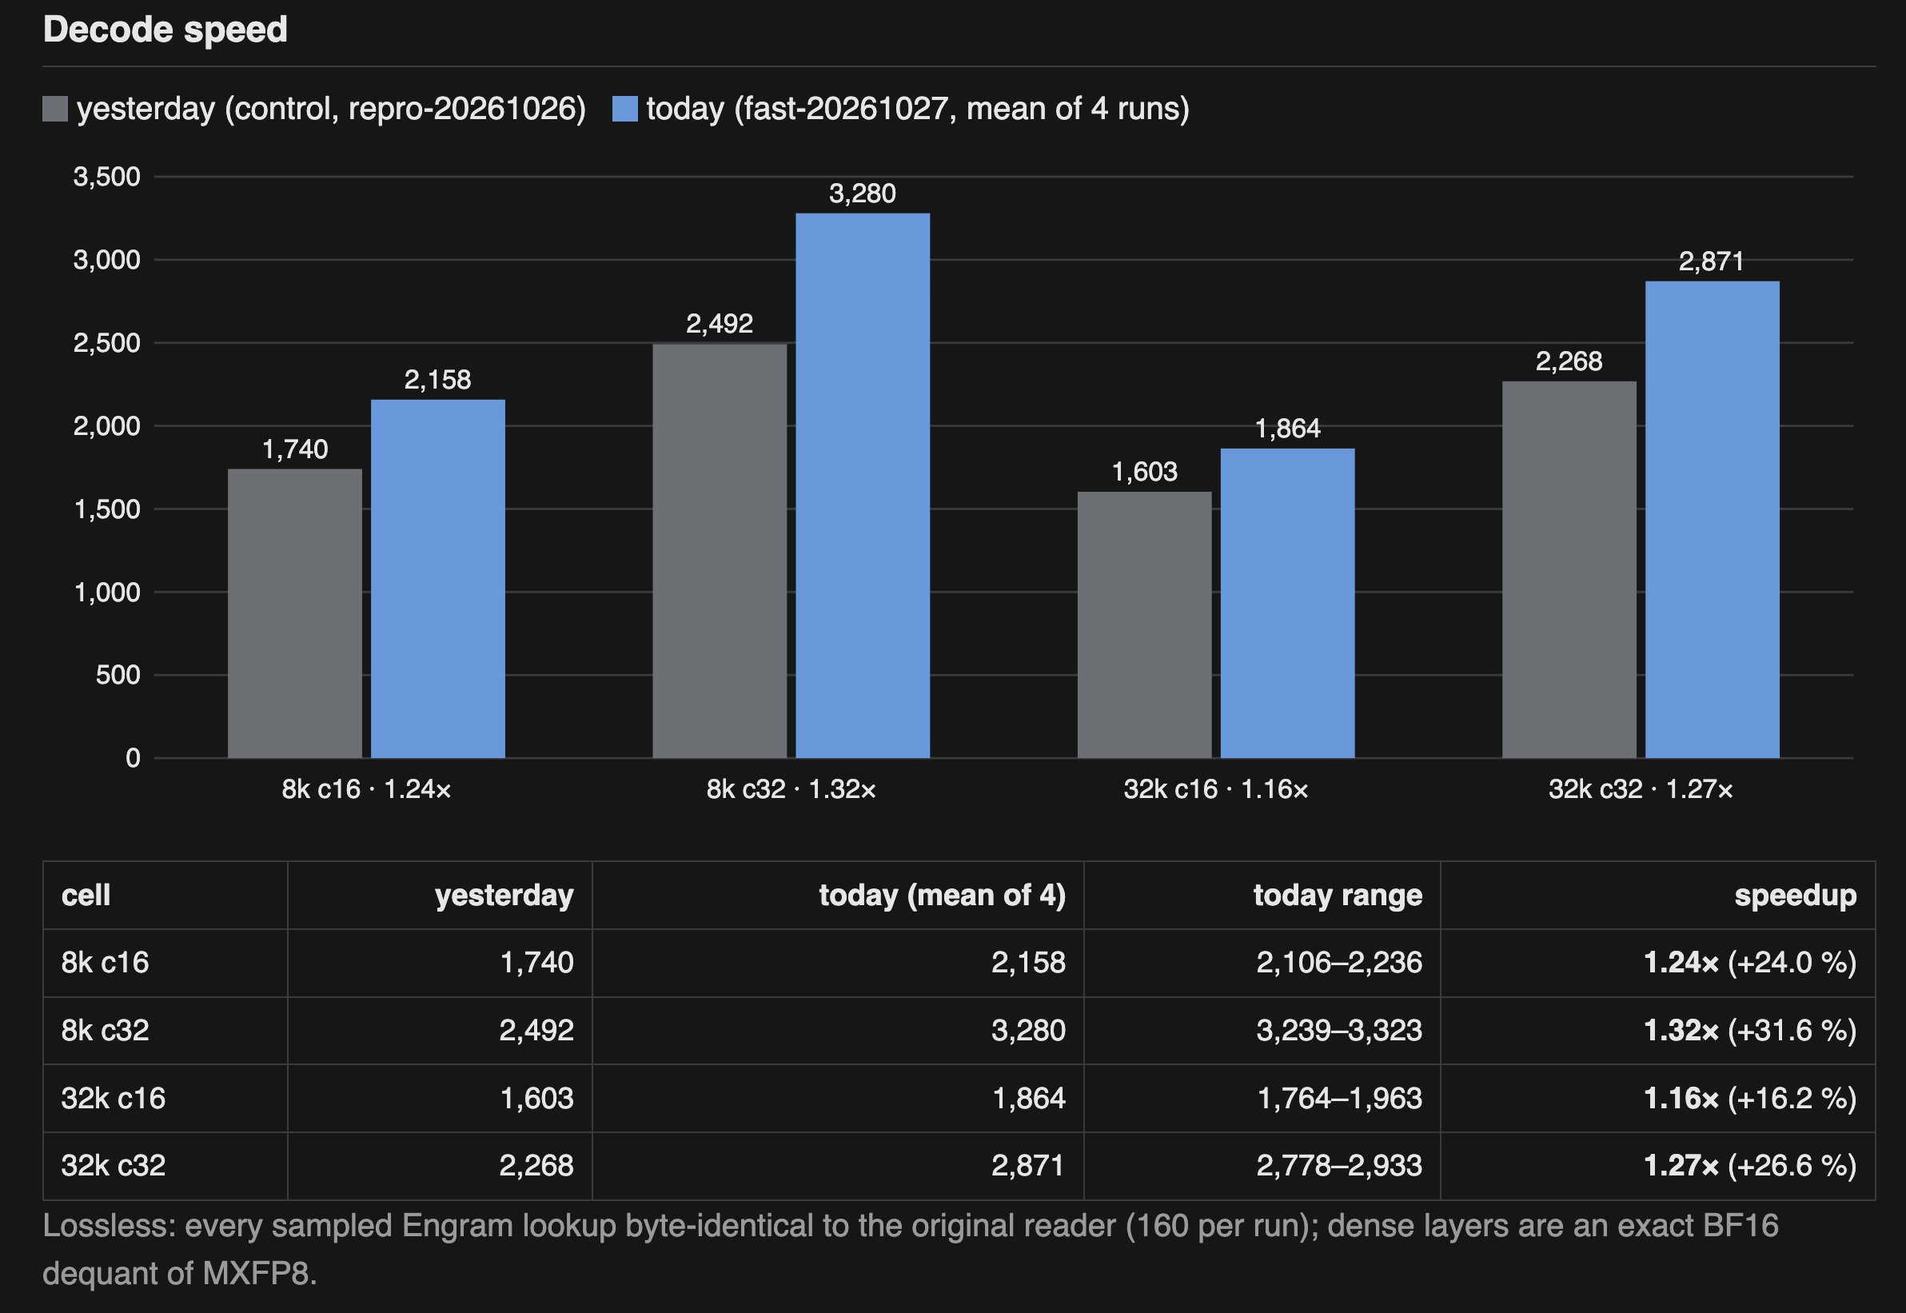Click x-axis label '32k c32 · 1.27×'
The image size is (1906, 1313).
pos(1641,790)
